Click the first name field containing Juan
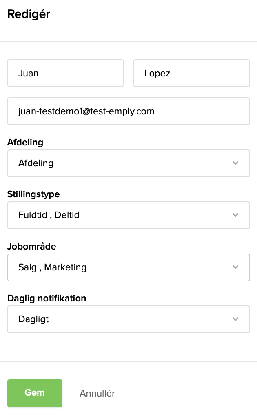 click(65, 73)
